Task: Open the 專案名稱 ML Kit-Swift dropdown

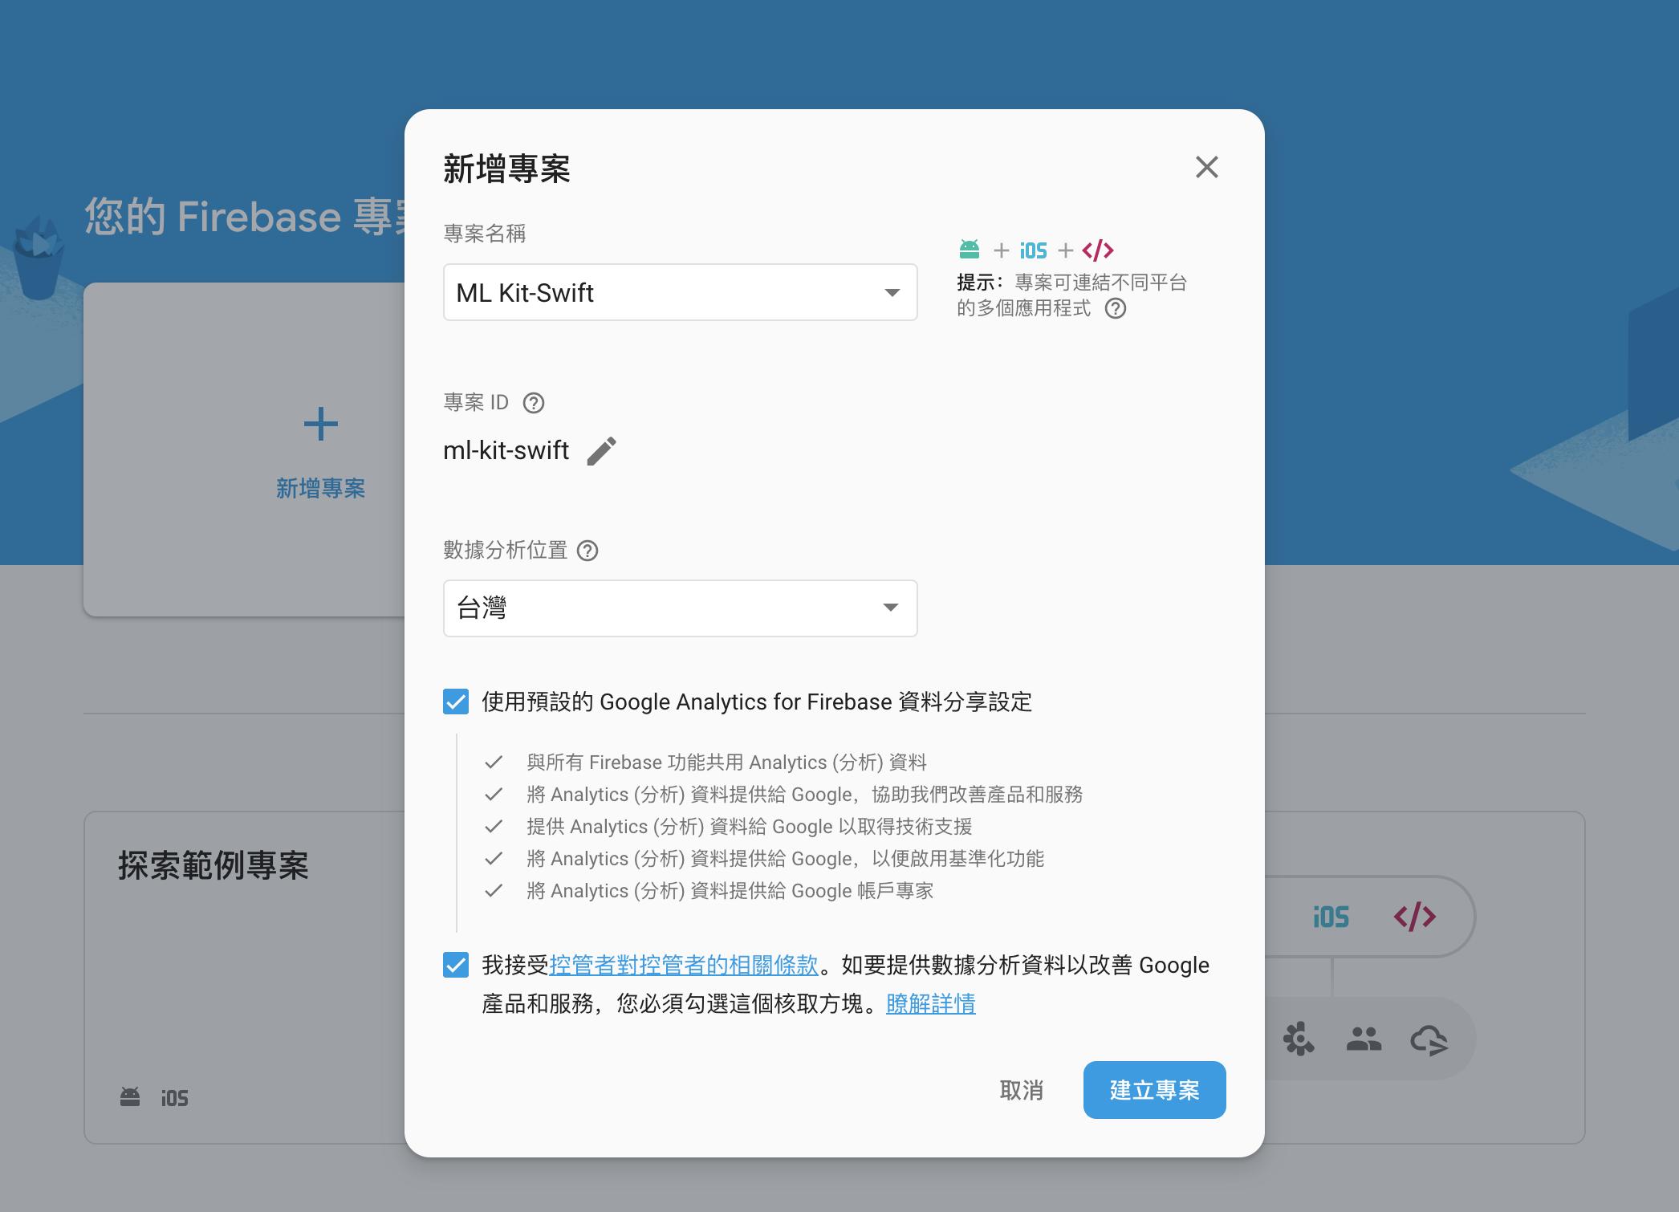Action: pos(680,292)
